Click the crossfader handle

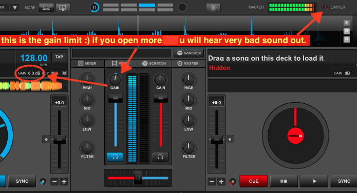[x=138, y=178]
